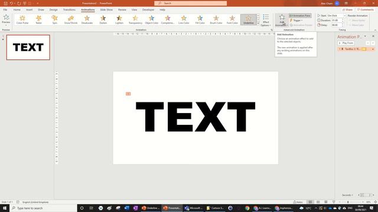Apply the Darken animation effect
The height and width of the screenshot is (212, 378).
coord(103,19)
